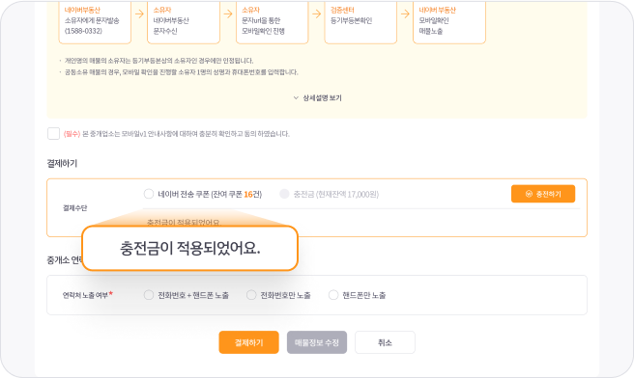Click arrow after 검증센터 step
Screen dimensions: 634x378
pos(405,14)
